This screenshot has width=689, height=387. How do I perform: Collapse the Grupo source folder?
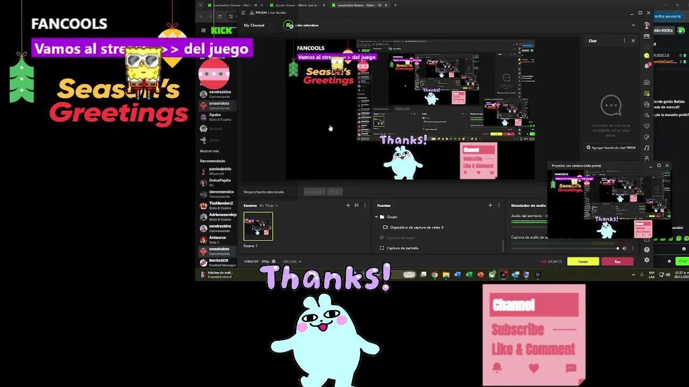tap(376, 217)
